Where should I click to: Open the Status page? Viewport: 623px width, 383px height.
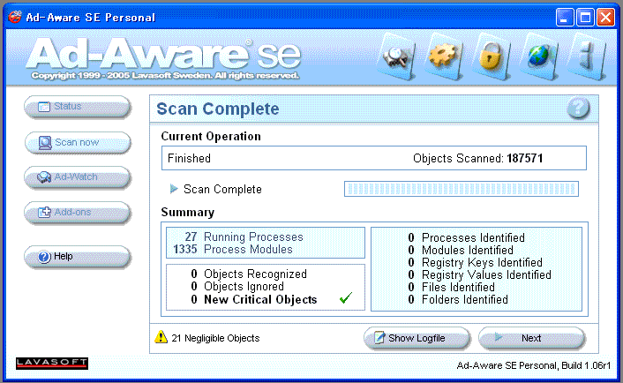pos(77,107)
